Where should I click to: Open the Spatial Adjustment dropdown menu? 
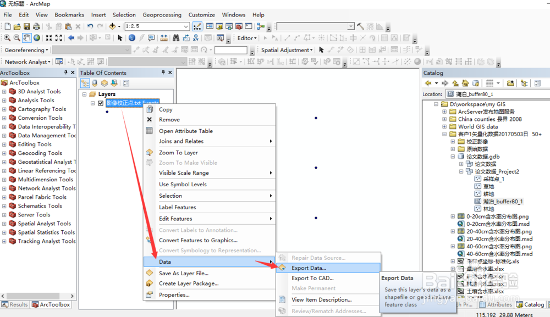tap(287, 50)
